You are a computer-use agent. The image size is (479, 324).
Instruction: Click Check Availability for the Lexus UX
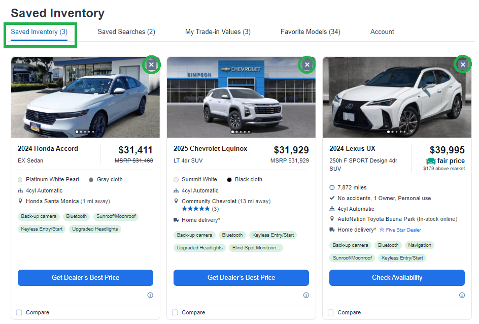point(397,278)
